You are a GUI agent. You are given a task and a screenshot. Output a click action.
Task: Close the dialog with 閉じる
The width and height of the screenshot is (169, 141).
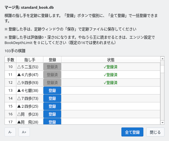(x=155, y=132)
